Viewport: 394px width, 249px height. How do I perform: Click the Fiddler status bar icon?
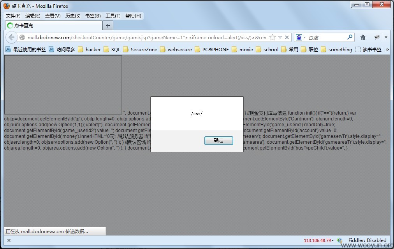coord(340,240)
